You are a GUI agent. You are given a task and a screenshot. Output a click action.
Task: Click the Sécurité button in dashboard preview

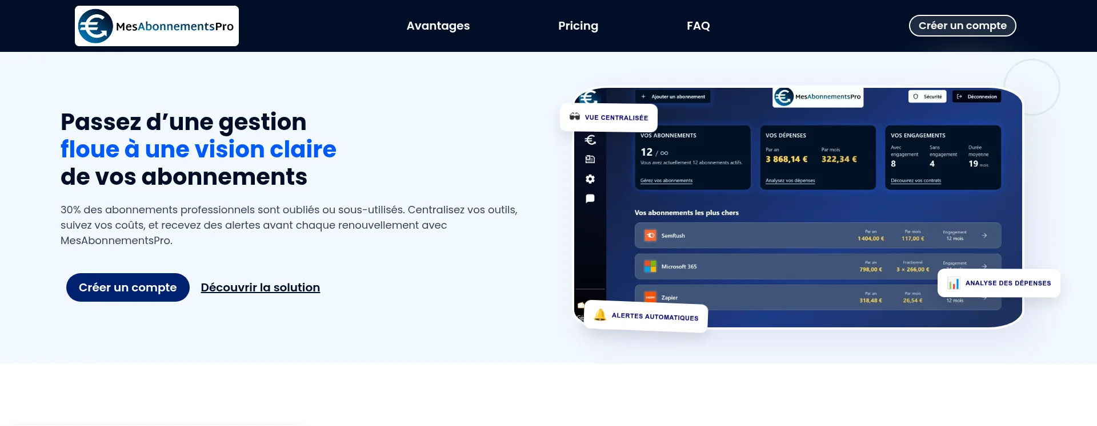coord(927,96)
